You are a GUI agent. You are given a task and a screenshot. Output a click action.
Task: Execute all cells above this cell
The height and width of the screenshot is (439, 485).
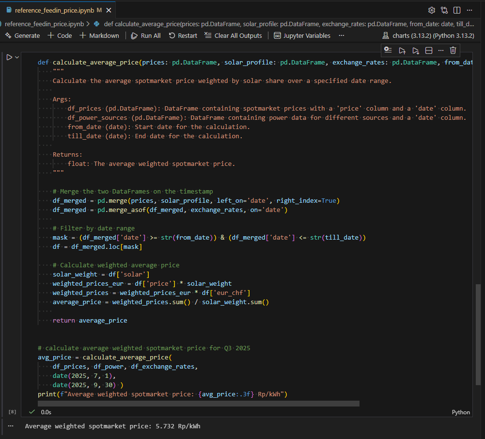pyautogui.click(x=402, y=50)
